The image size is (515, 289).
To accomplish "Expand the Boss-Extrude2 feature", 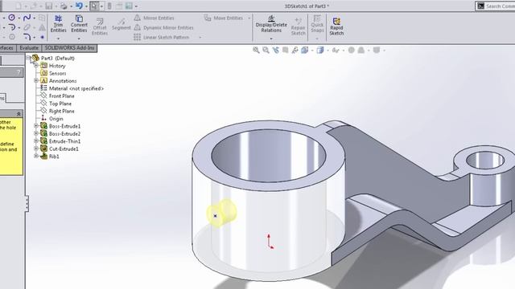I will pyautogui.click(x=36, y=133).
